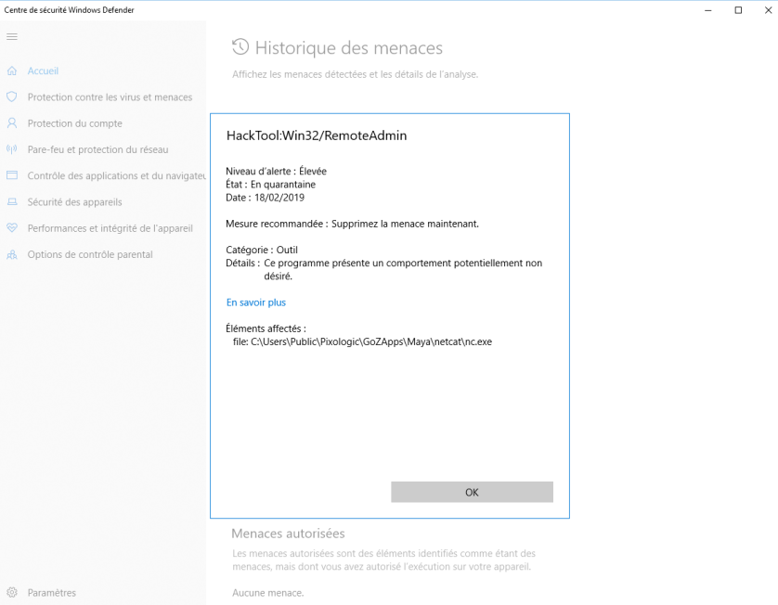The width and height of the screenshot is (778, 605).
Task: Click the Catégorie : Outil line
Action: pos(262,250)
